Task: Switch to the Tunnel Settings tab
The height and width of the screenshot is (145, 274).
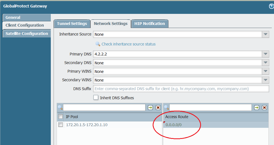Action: coord(72,24)
